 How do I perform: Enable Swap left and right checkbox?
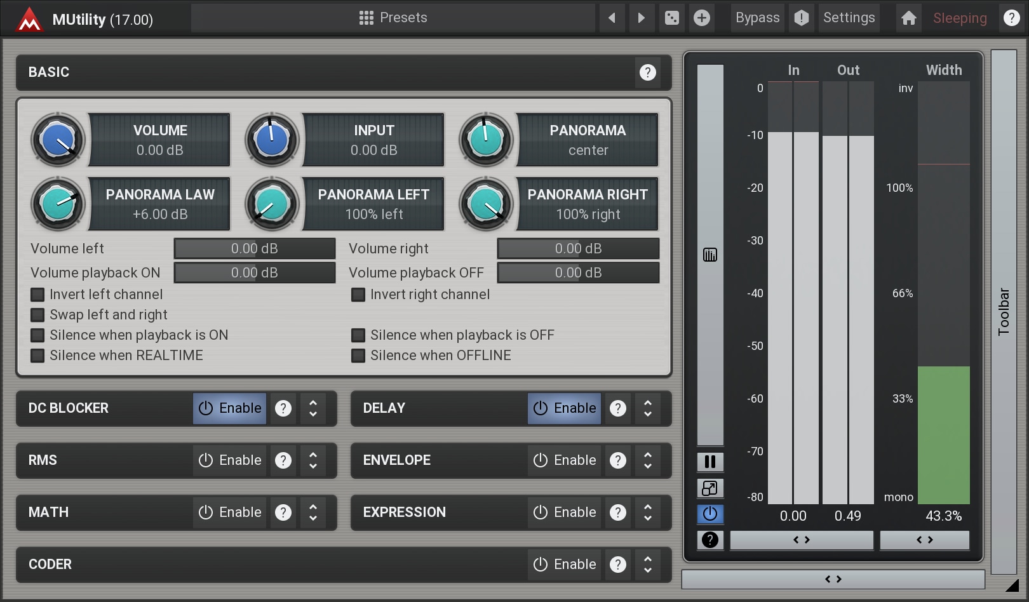38,315
